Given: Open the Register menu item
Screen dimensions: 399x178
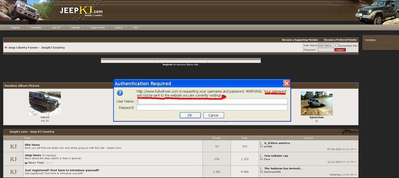Looking at the screenshot, I should 16,28.
